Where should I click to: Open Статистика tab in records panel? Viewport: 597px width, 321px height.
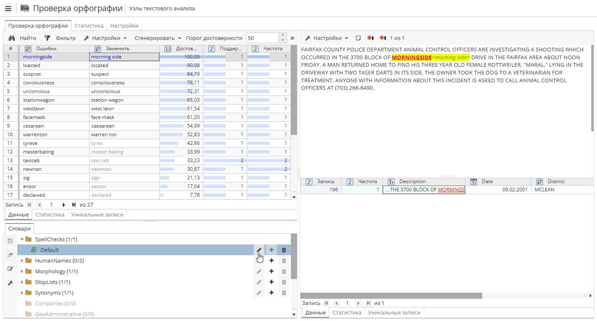point(347,312)
